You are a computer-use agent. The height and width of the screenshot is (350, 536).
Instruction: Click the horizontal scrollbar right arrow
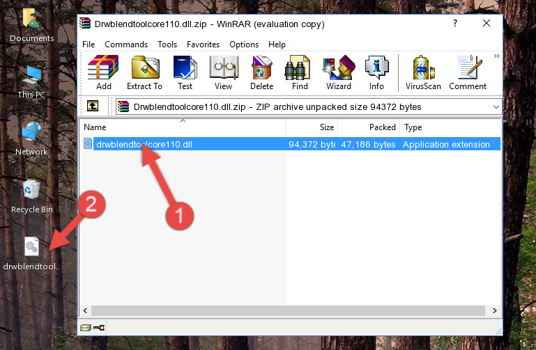coord(495,310)
